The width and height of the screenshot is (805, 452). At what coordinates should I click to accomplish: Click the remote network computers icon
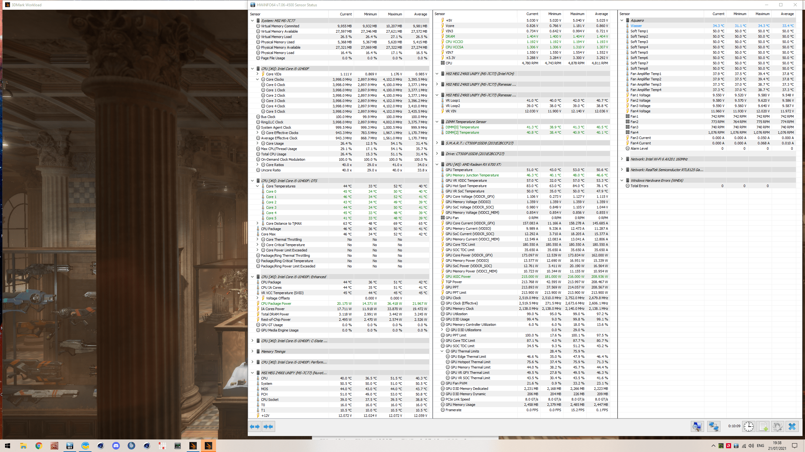click(x=713, y=427)
